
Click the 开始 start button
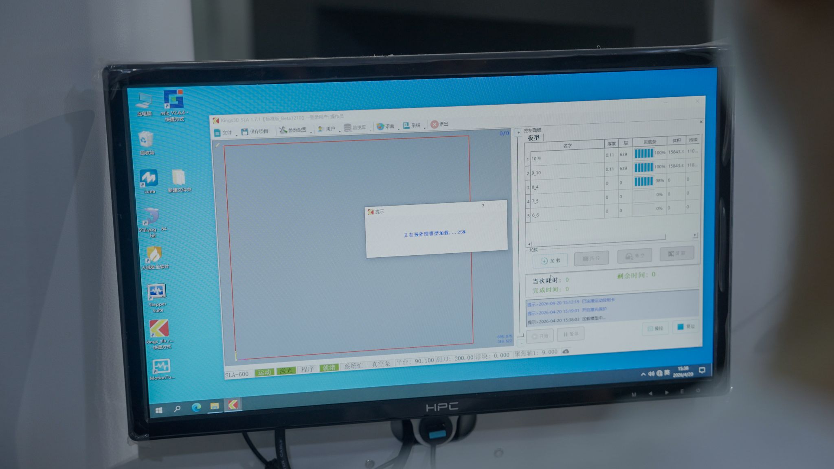point(540,336)
